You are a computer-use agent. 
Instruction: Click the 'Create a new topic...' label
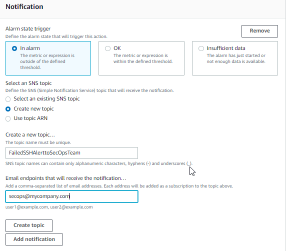click(x=30, y=134)
